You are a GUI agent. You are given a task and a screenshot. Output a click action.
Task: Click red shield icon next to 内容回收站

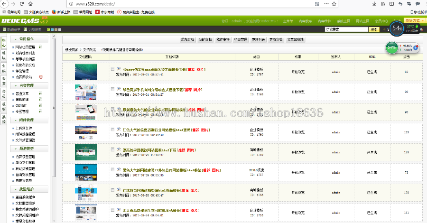41,77
